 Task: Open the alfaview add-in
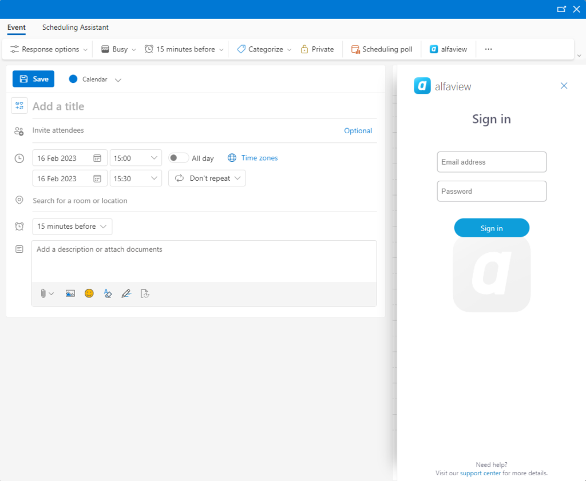pos(448,49)
